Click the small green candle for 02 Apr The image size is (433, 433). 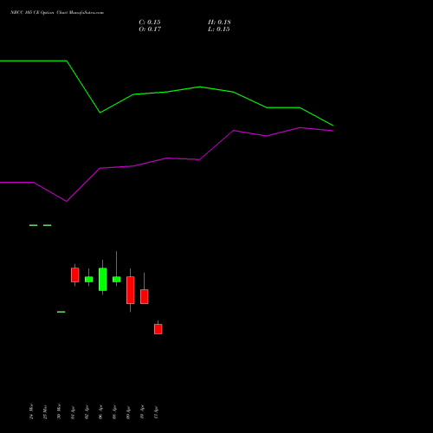tap(89, 279)
